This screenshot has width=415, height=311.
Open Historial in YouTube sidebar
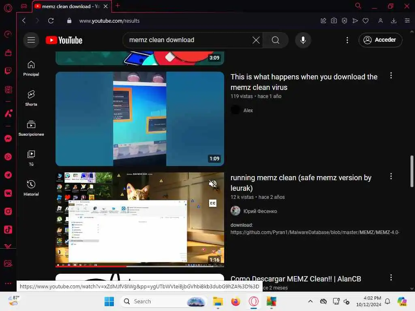pyautogui.click(x=31, y=188)
